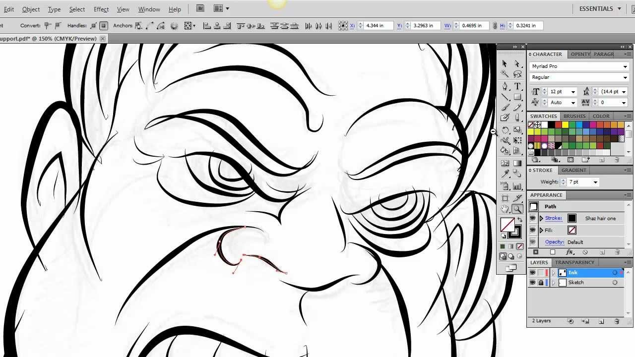Click the Opacity link in Appearance panel
The image size is (635, 357).
tap(554, 242)
